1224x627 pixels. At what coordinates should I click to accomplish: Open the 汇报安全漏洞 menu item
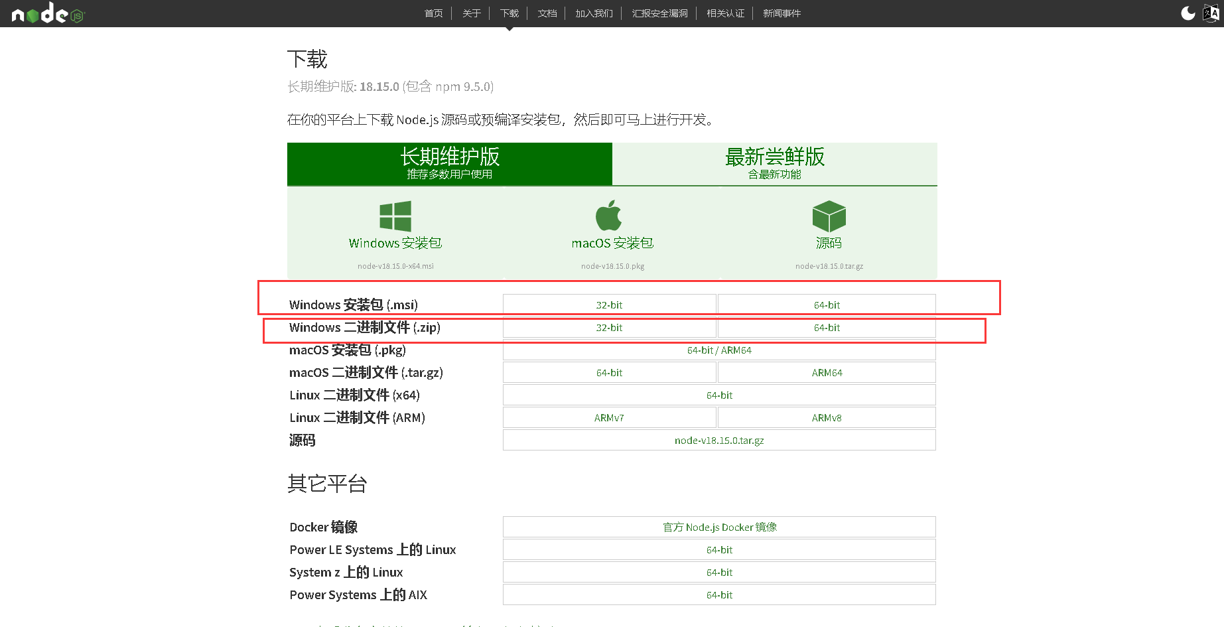click(659, 13)
